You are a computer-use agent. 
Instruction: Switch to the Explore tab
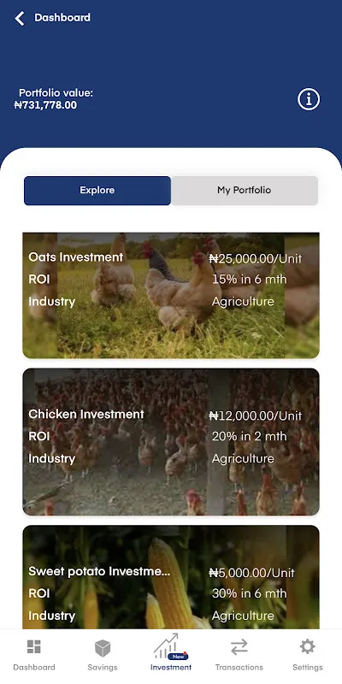97,190
